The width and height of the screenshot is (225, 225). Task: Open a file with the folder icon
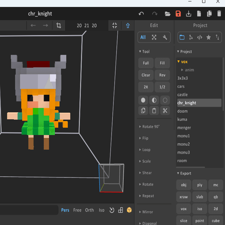(x=168, y=14)
